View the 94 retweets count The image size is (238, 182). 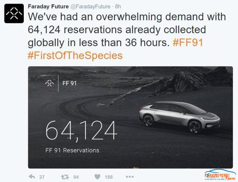[x=76, y=177]
